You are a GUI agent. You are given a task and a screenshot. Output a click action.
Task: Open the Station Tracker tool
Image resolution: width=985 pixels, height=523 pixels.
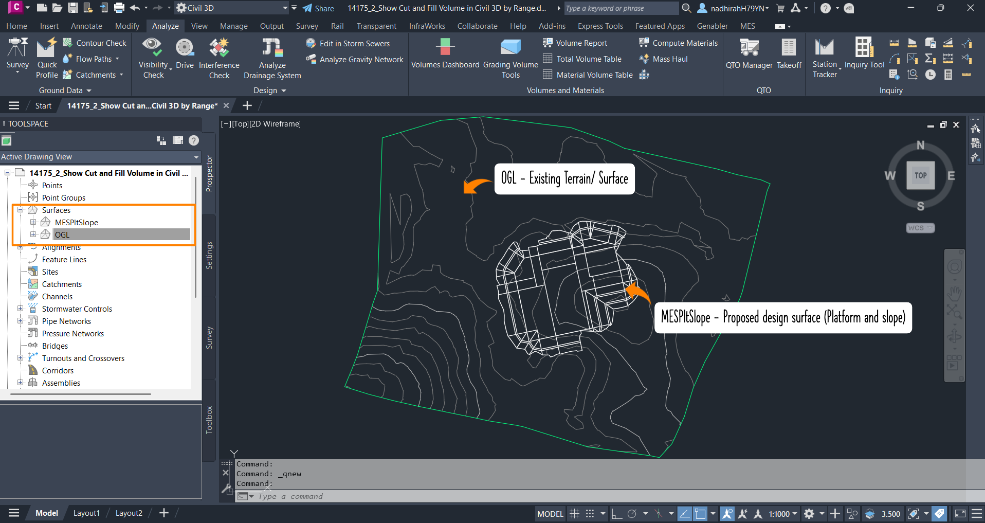tap(825, 58)
